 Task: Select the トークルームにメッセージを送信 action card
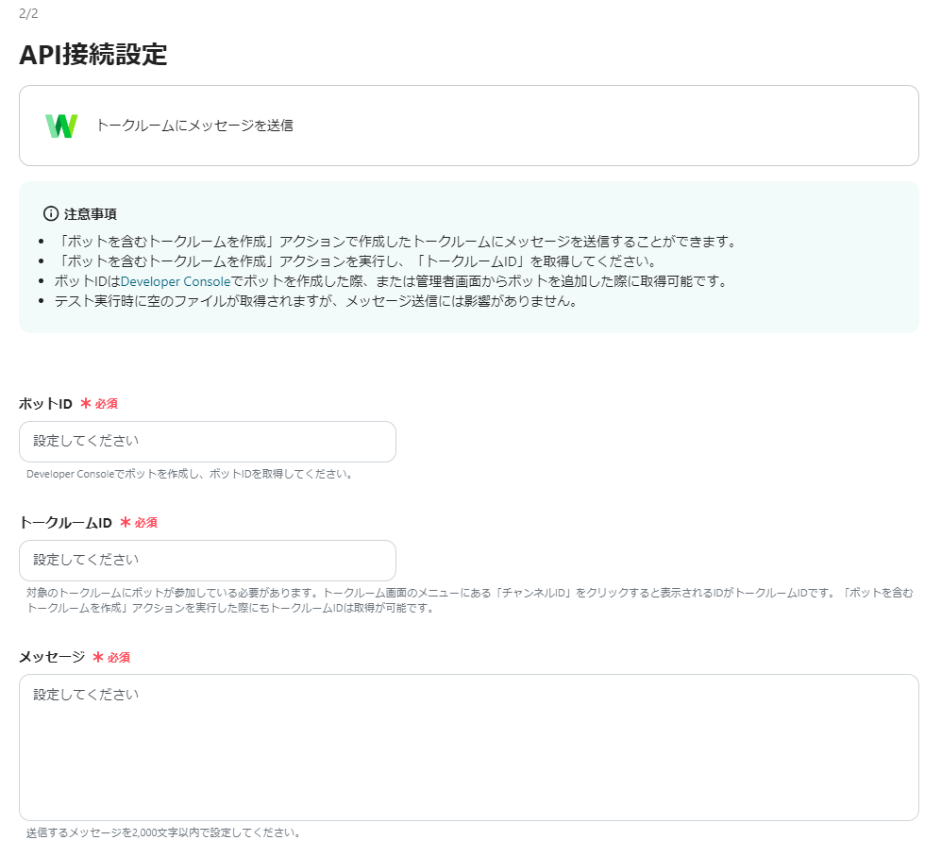coord(468,126)
